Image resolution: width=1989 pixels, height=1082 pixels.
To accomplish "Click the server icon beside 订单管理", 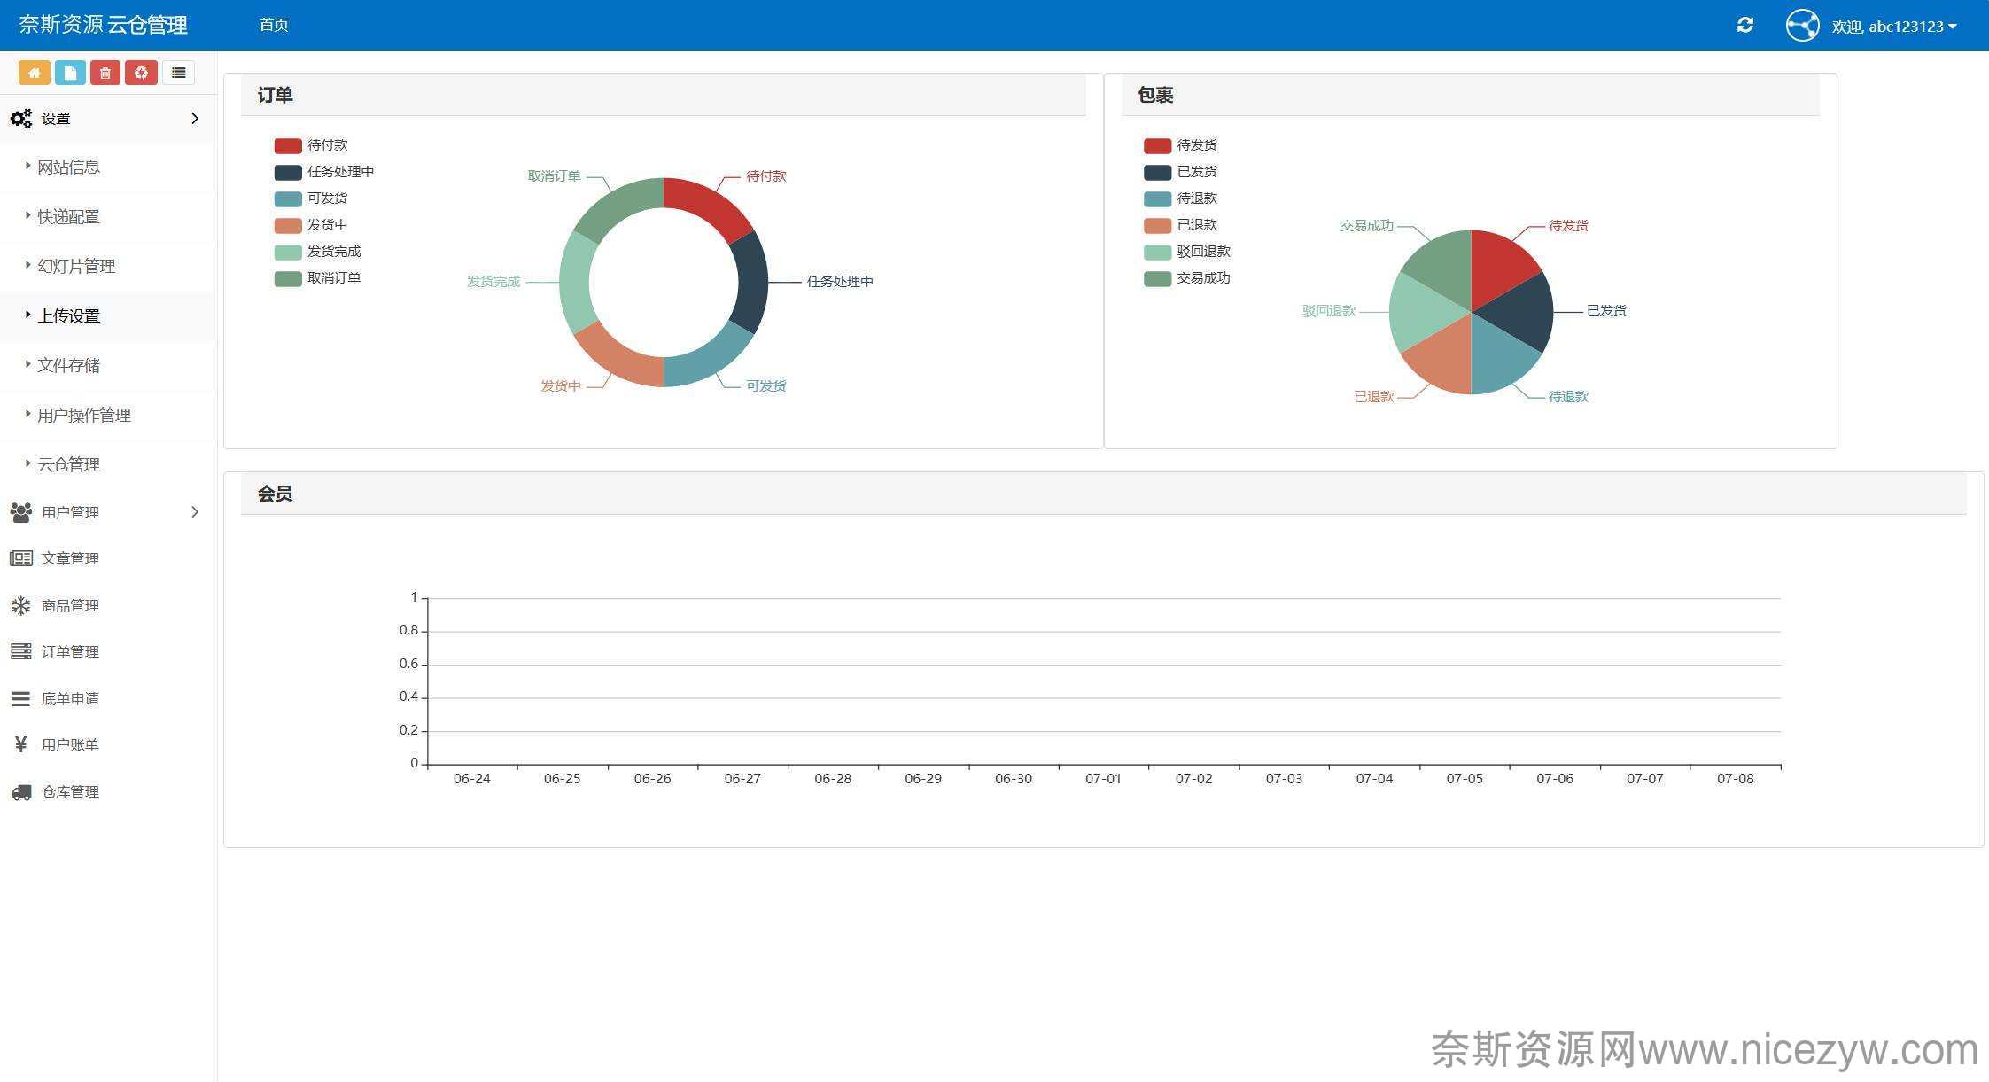I will 21,651.
